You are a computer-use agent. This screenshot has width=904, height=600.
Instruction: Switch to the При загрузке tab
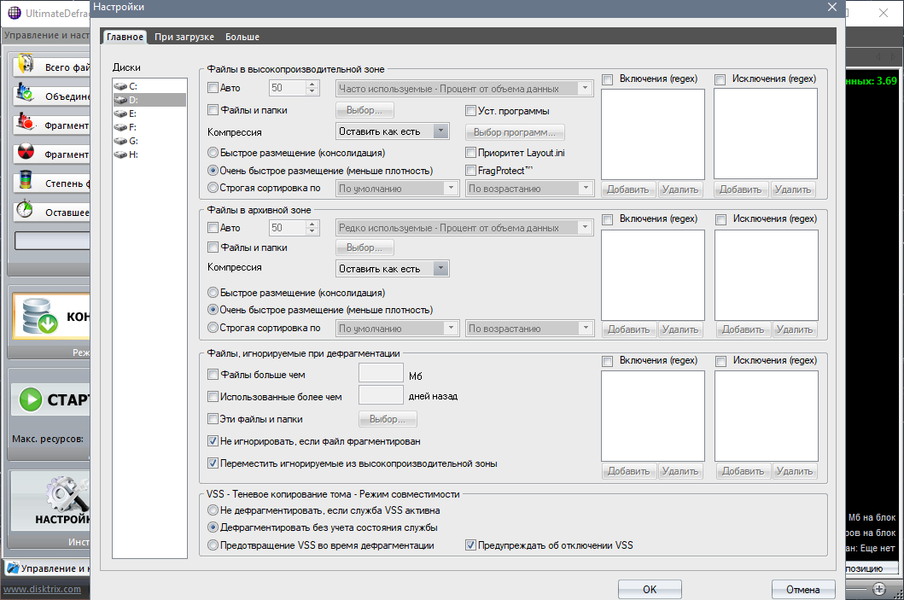(x=184, y=37)
